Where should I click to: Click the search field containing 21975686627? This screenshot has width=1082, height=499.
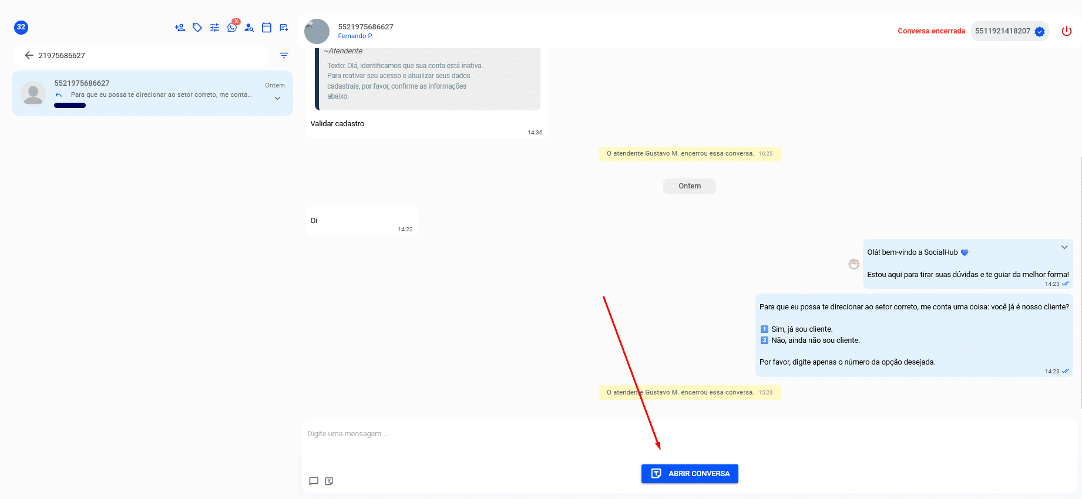click(x=141, y=56)
